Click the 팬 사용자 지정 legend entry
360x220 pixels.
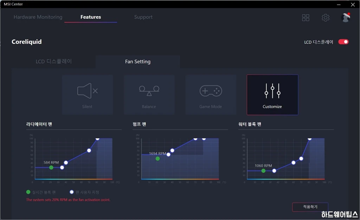pyautogui.click(x=84, y=192)
